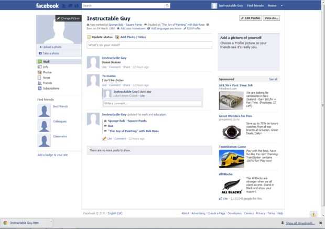Click the Friends icon in sidebar
This screenshot has height=229, width=325.
[40, 83]
